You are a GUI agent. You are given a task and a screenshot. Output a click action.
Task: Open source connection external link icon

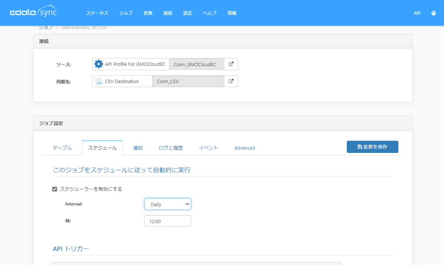(x=231, y=64)
